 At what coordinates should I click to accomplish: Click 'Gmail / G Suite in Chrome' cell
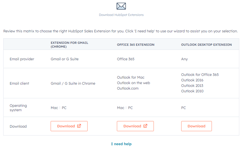[73, 83]
